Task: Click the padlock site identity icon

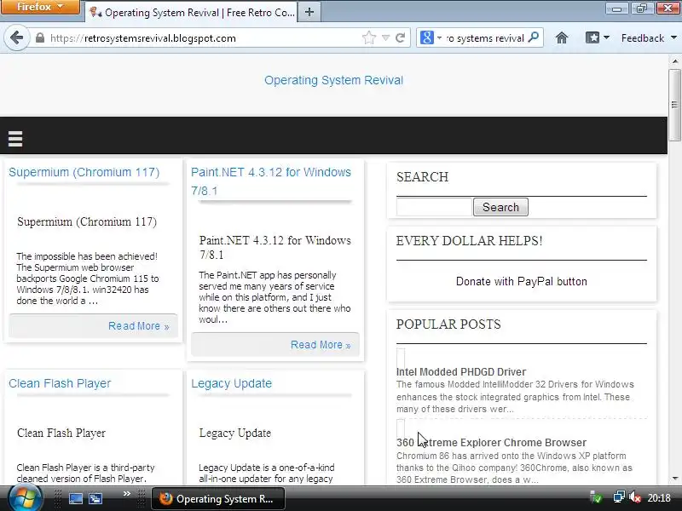Action: click(x=40, y=38)
